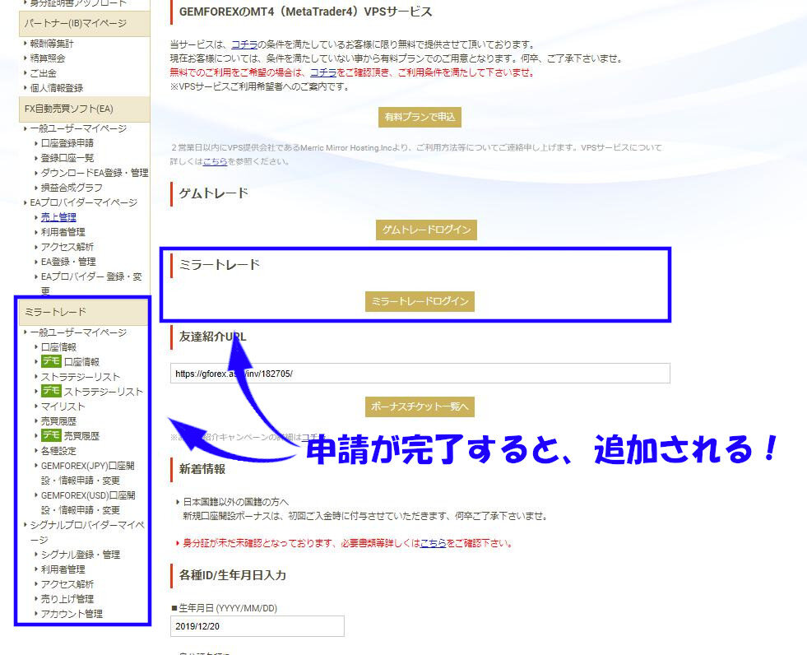This screenshot has height=655, width=807.
Task: Open the コチラ link in the first VPS line
Action: (244, 44)
